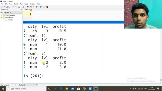Open the Window menu

[x=32, y=4]
